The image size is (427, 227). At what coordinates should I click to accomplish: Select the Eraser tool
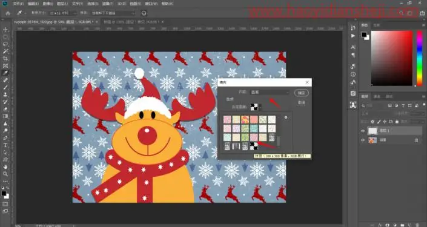click(5, 109)
